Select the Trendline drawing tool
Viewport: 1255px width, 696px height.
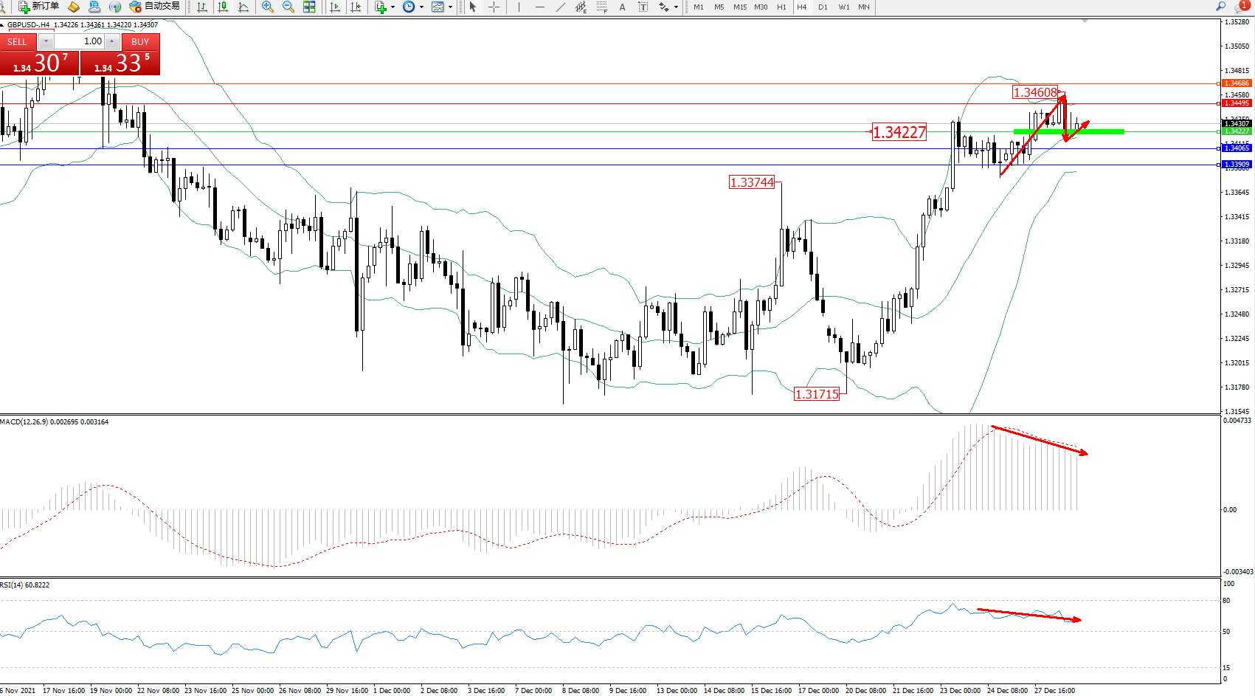point(561,7)
